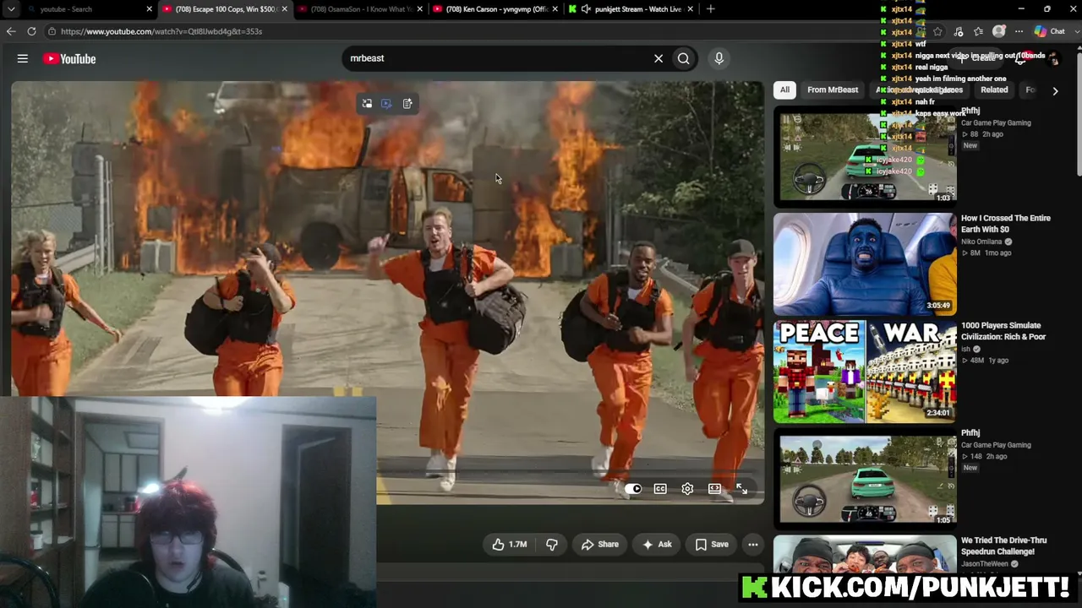Open the YouTube guide hamburger menu

click(23, 58)
